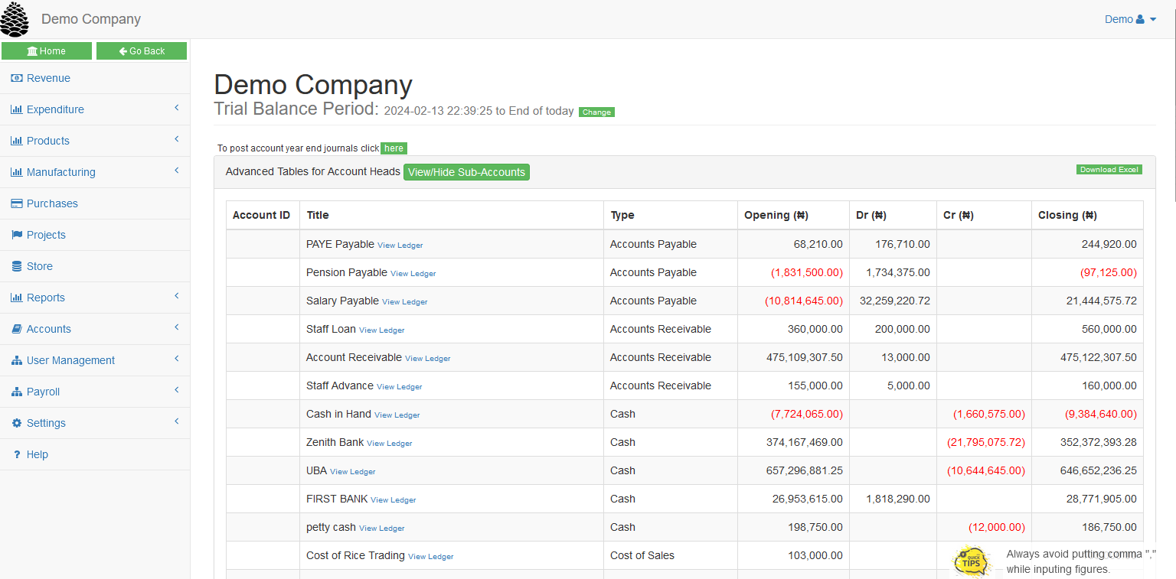Open the Projects menu item
The height and width of the screenshot is (579, 1176).
pos(95,235)
